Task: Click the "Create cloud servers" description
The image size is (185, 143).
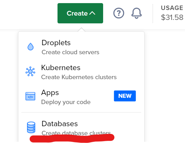Action: pos(70,52)
